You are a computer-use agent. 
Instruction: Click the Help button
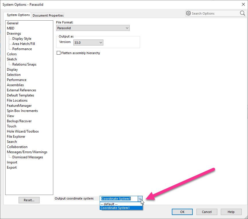click(231, 212)
